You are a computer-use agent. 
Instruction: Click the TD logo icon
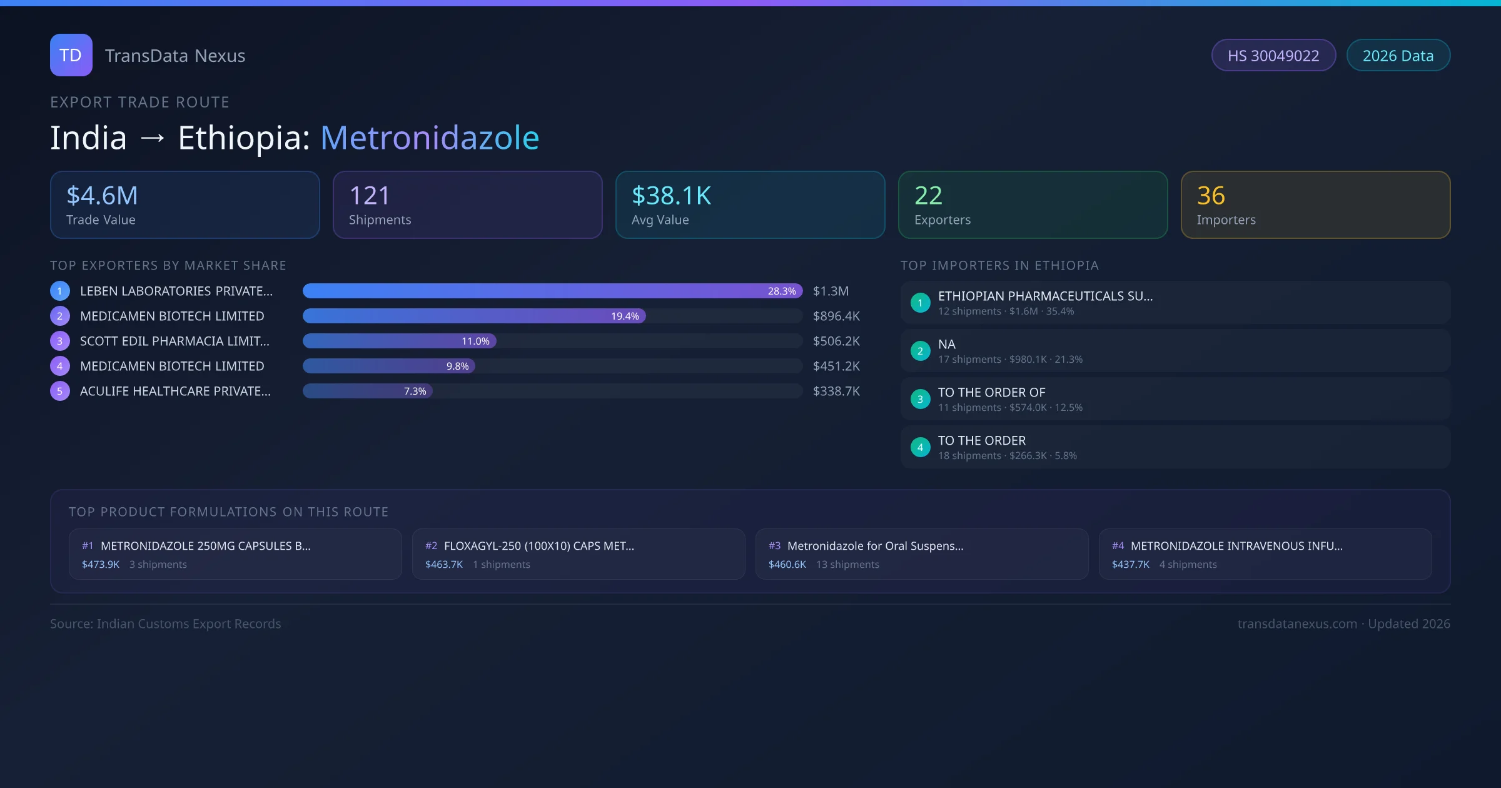tap(71, 55)
